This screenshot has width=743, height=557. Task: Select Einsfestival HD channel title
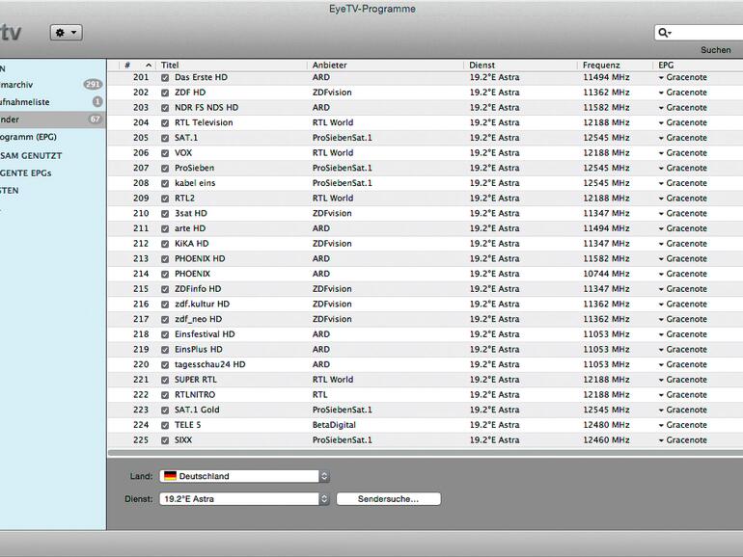click(205, 334)
